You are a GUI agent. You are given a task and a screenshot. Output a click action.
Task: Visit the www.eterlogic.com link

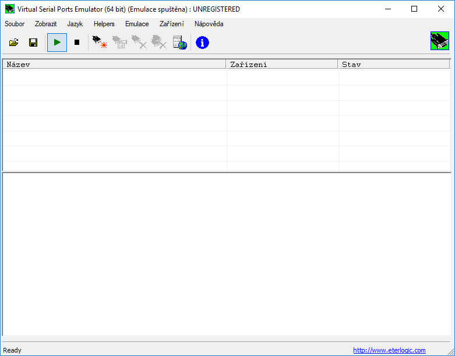(389, 350)
